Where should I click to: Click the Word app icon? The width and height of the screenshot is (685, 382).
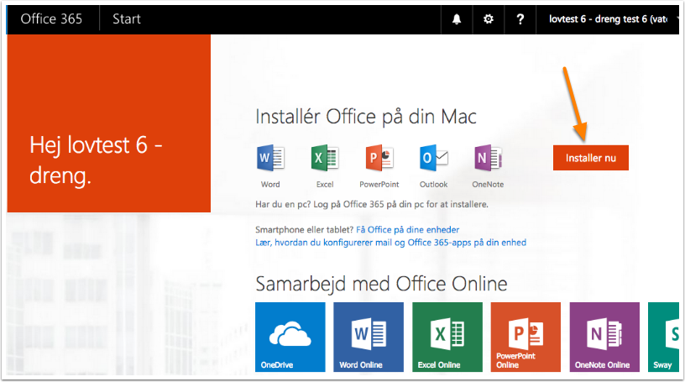[270, 158]
